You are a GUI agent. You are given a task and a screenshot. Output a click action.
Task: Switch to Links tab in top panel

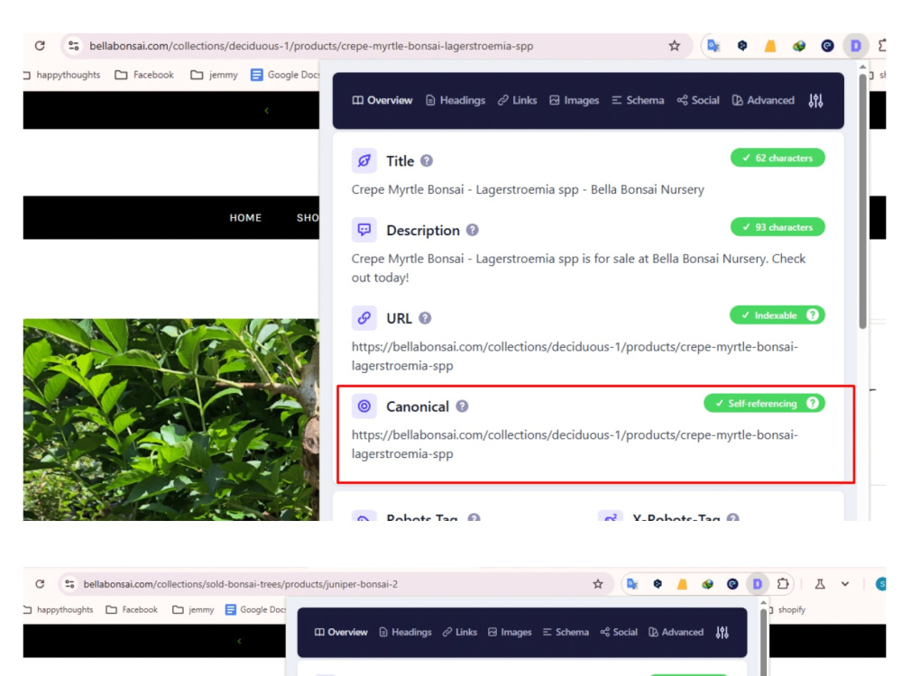[517, 100]
